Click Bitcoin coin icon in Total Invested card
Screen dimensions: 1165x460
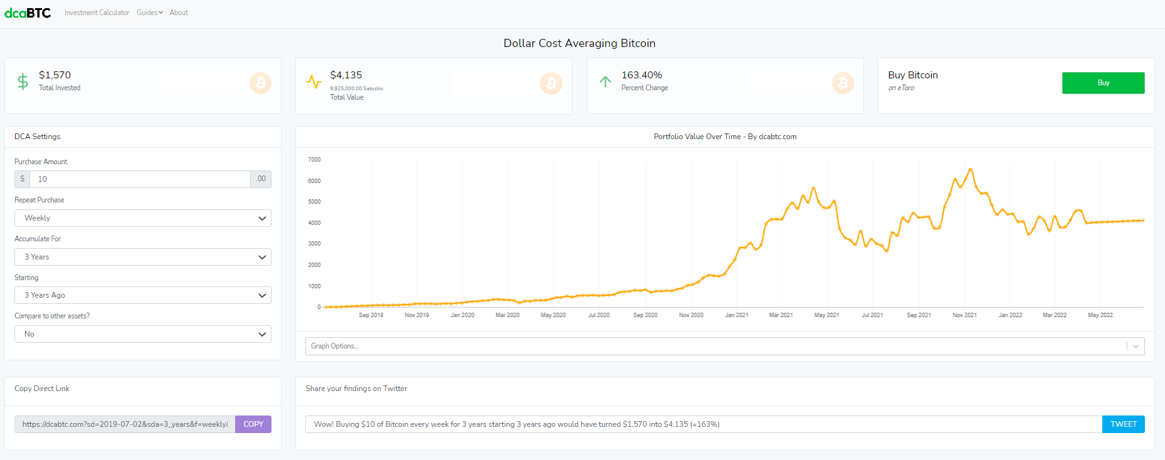coord(260,83)
